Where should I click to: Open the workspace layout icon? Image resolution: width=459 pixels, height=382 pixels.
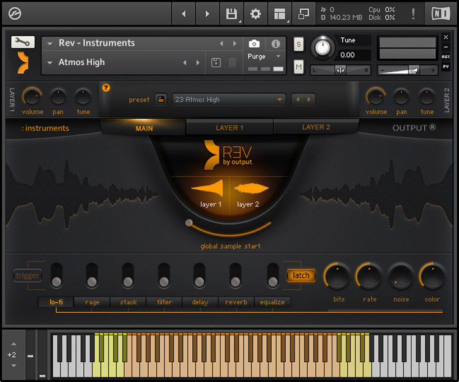[x=279, y=13]
